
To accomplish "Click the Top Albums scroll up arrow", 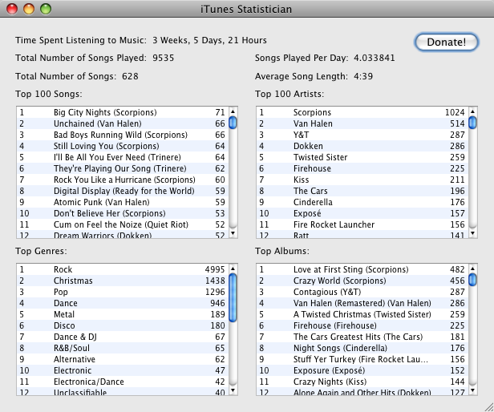I will [x=472, y=269].
